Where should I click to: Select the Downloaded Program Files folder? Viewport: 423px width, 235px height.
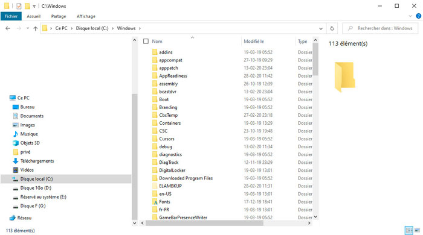click(186, 178)
